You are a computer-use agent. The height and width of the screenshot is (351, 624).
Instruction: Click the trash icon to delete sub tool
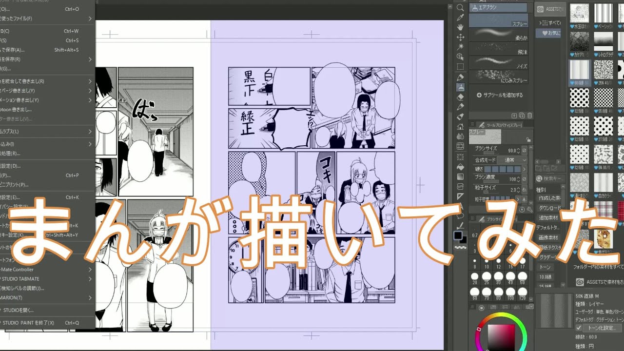(529, 116)
